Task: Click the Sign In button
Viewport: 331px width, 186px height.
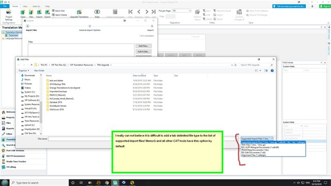Action: (325, 6)
